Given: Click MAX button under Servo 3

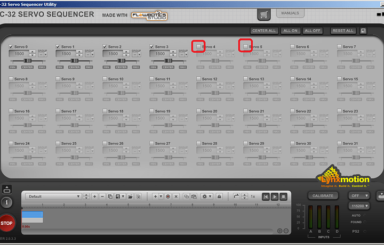Looking at the screenshot, I should click(183, 67).
